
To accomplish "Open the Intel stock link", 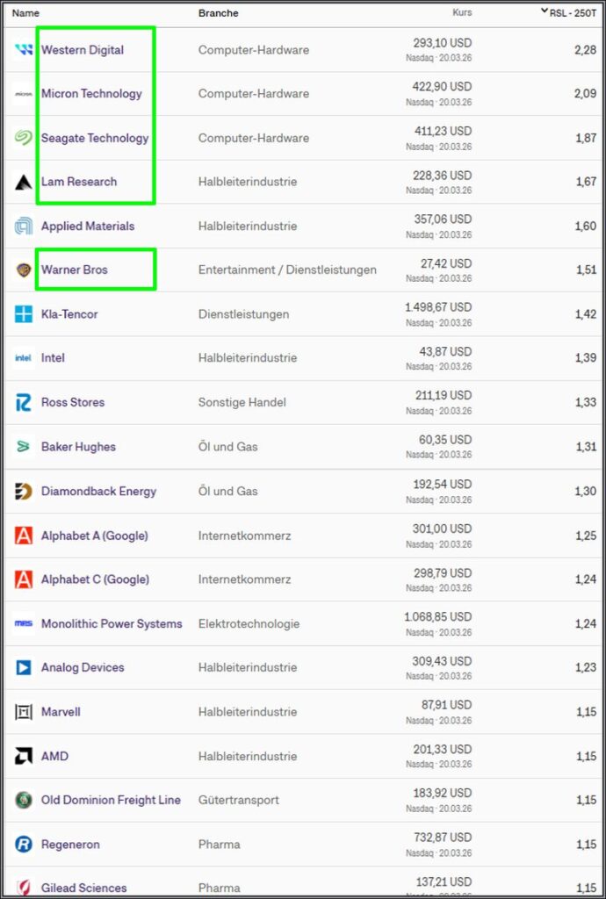I will tap(53, 358).
